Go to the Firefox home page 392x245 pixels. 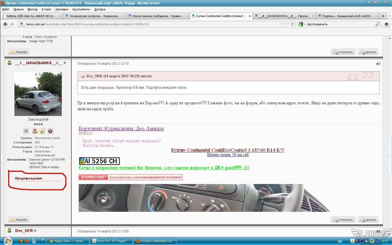[386, 24]
